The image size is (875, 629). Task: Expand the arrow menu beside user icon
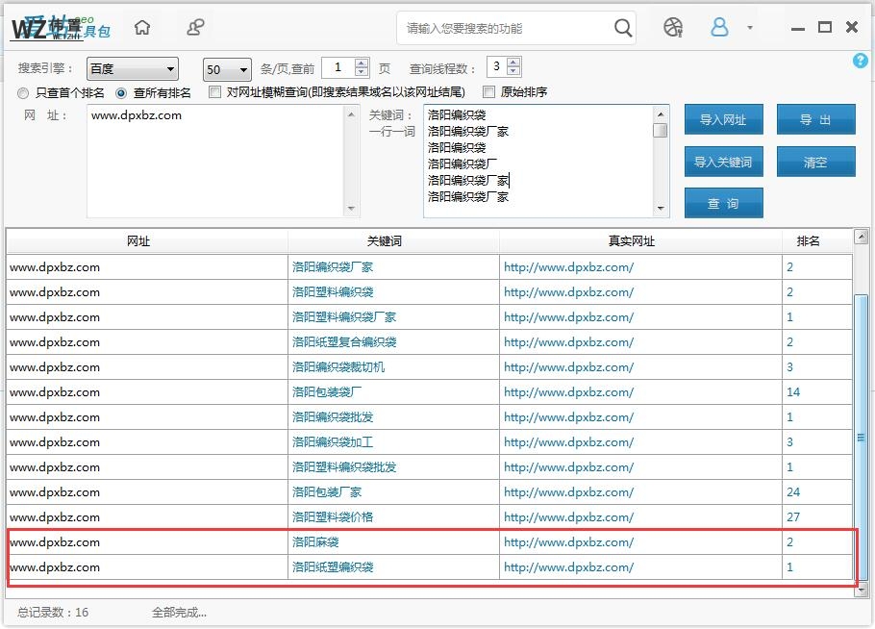click(750, 28)
